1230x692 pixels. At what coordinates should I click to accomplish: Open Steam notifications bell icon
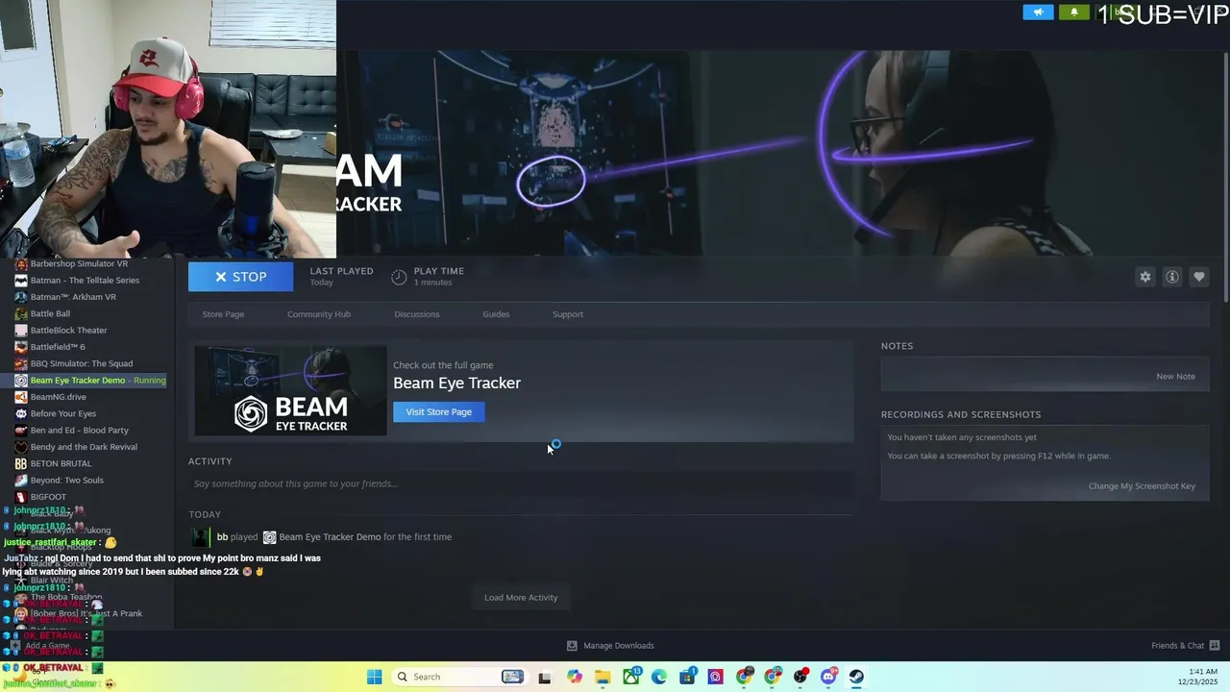(x=1074, y=12)
